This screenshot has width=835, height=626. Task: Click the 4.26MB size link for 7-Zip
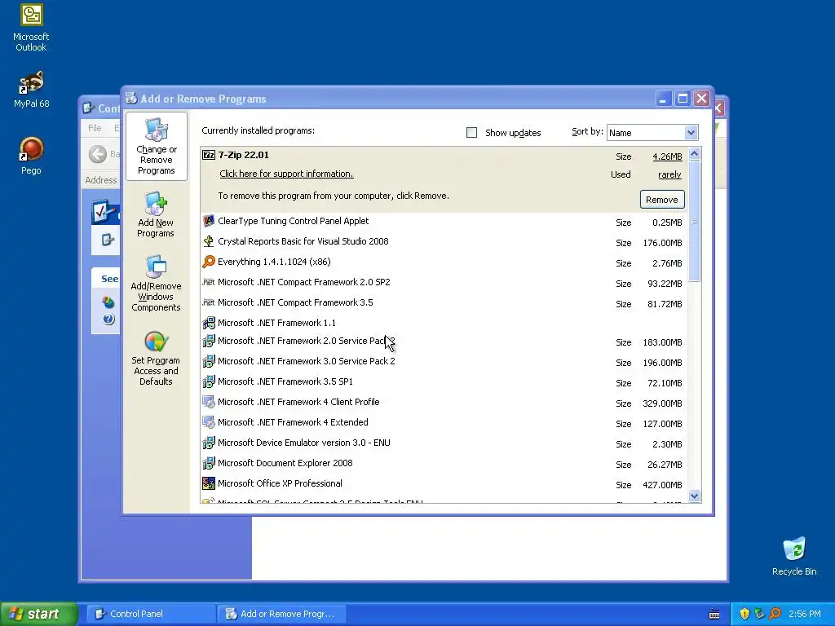tap(667, 156)
